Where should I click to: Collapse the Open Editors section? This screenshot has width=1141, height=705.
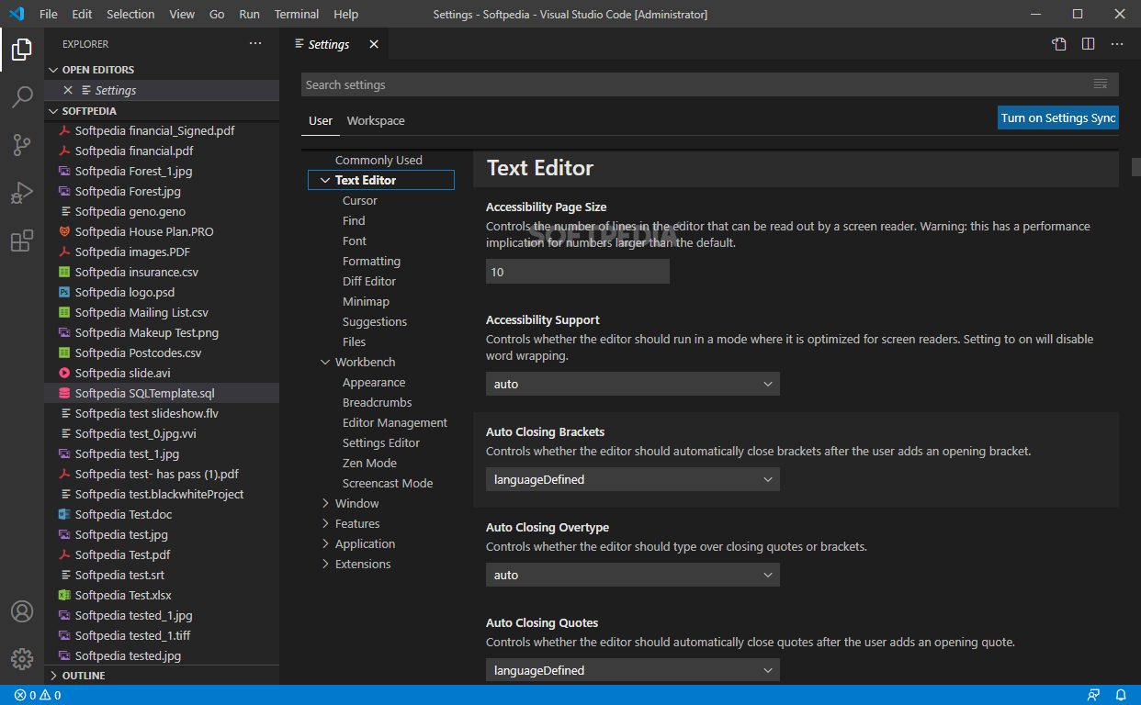tap(162, 70)
